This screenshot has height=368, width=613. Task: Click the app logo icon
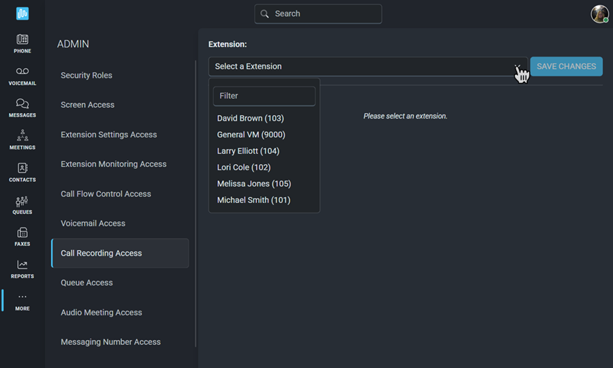(x=22, y=14)
